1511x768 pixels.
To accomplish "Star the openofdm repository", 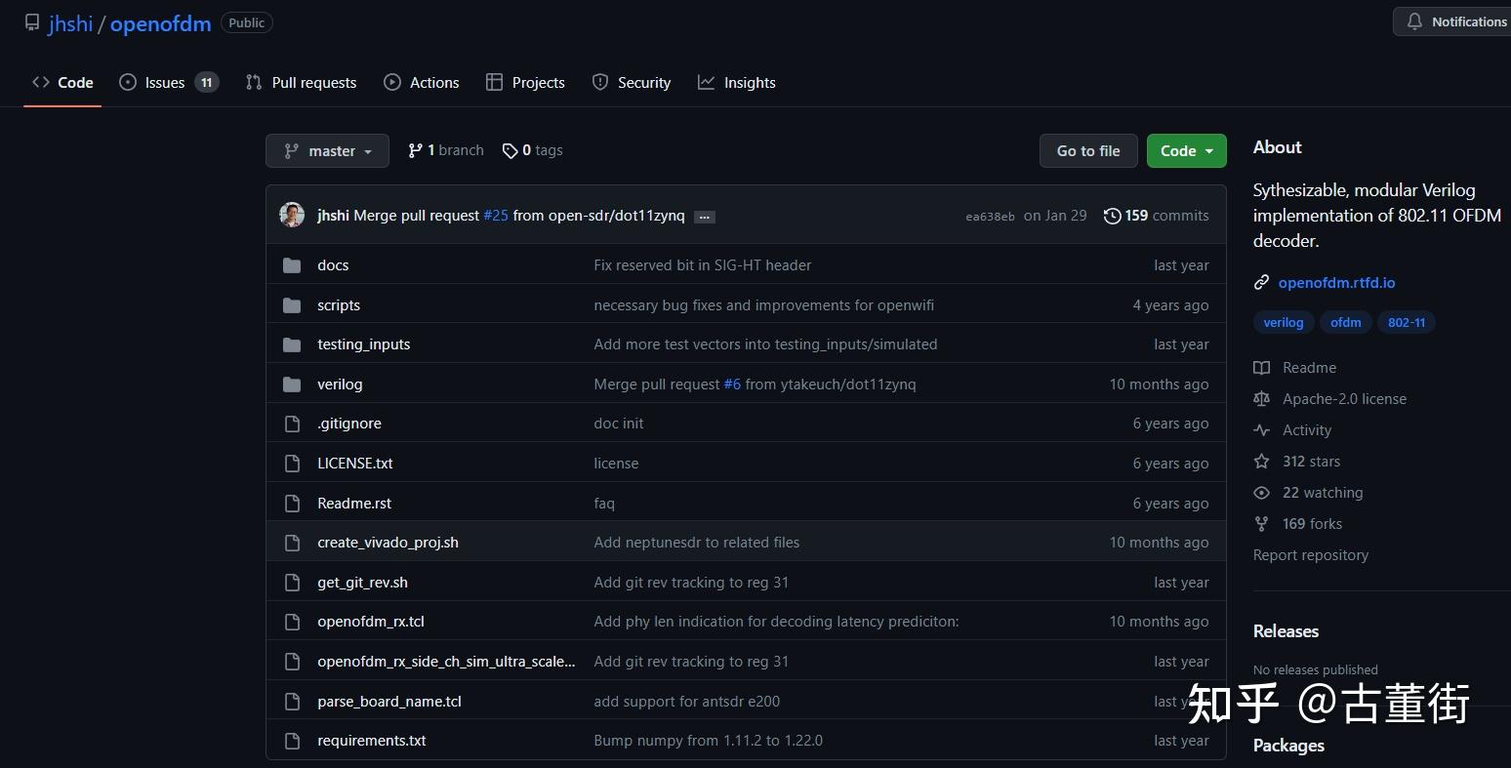I will 1261,461.
